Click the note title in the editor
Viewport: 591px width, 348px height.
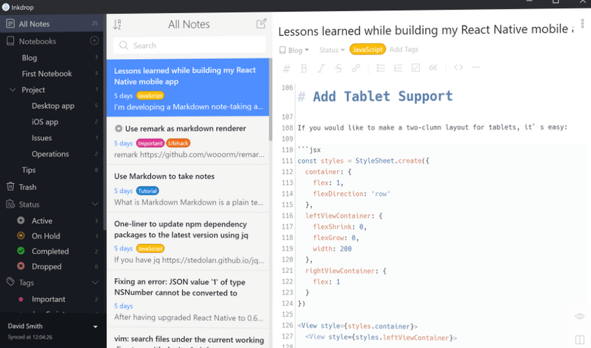coord(426,30)
